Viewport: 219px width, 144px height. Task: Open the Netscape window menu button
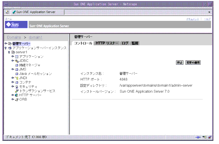(x=6, y=4)
